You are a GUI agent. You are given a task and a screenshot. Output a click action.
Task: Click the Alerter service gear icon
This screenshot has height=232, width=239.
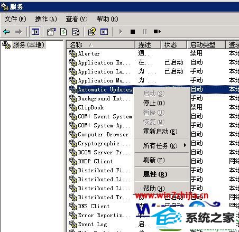[73, 53]
